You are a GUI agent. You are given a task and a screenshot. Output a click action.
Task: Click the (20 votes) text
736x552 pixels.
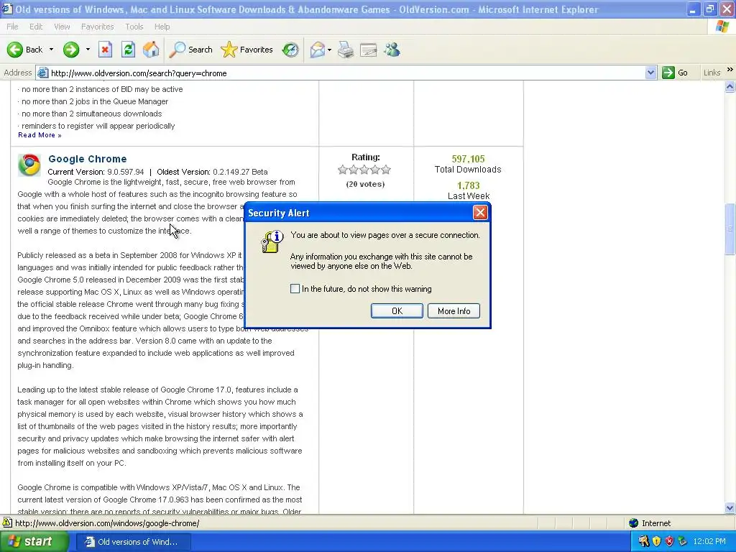point(365,184)
